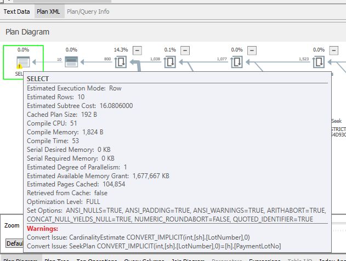Click the Plan Diagram panel heading

pos(27,32)
